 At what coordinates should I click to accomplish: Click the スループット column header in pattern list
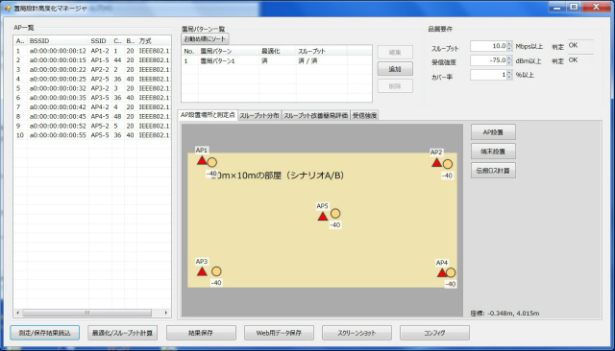[x=321, y=51]
